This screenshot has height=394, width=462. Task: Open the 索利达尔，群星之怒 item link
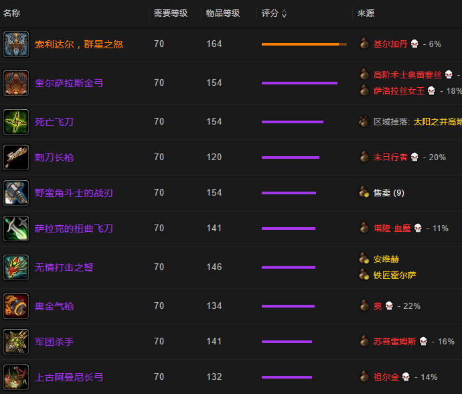pyautogui.click(x=79, y=44)
